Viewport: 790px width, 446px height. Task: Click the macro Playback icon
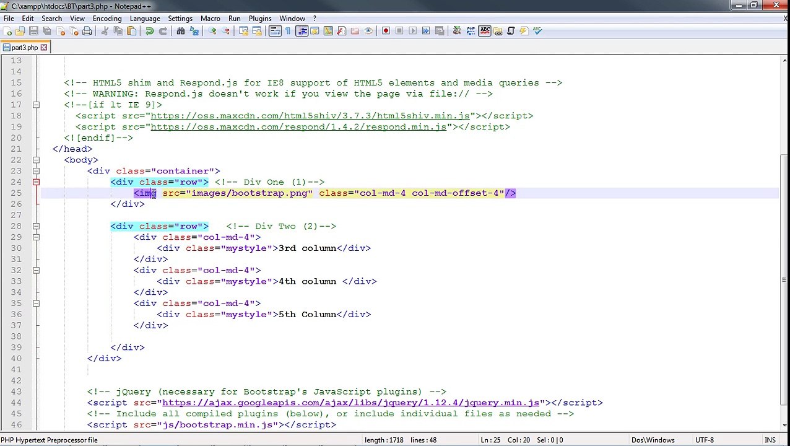pyautogui.click(x=412, y=31)
